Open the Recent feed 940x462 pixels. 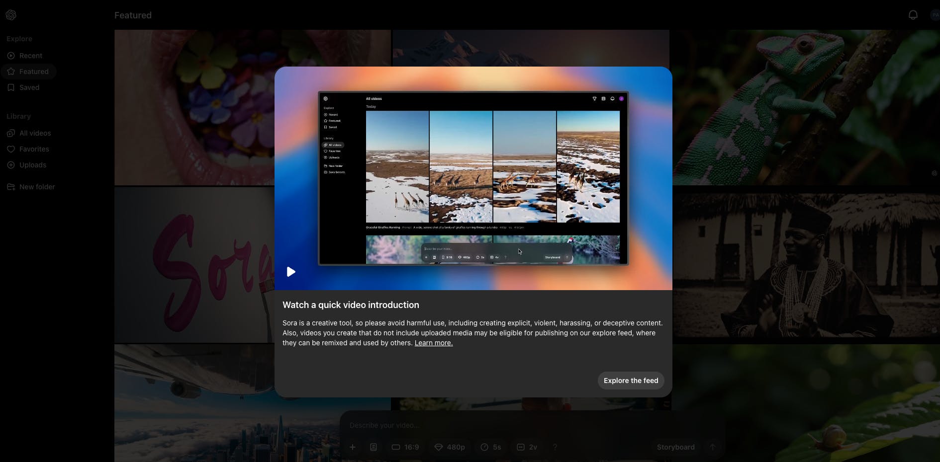coord(28,56)
